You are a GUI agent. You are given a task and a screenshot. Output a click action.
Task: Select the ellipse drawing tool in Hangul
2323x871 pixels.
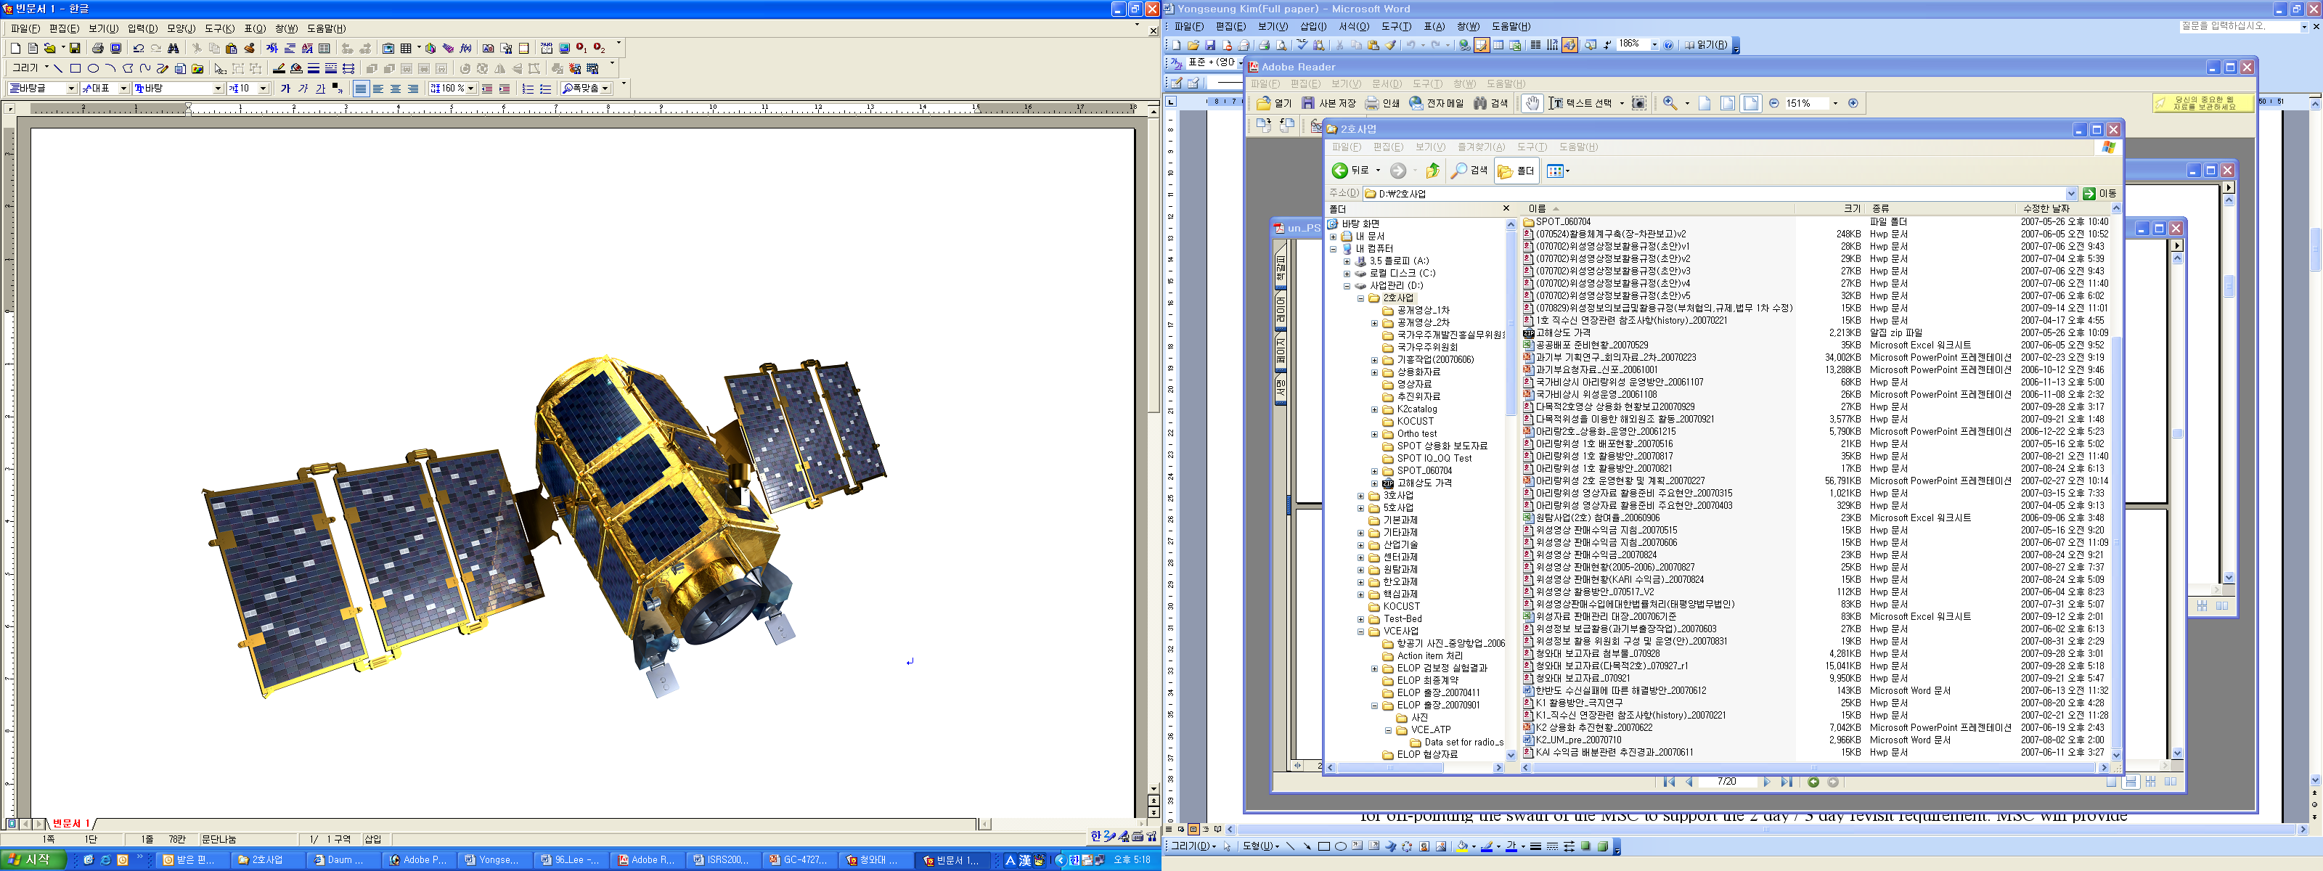[x=93, y=68]
